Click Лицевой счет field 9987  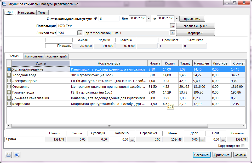coord(67,33)
